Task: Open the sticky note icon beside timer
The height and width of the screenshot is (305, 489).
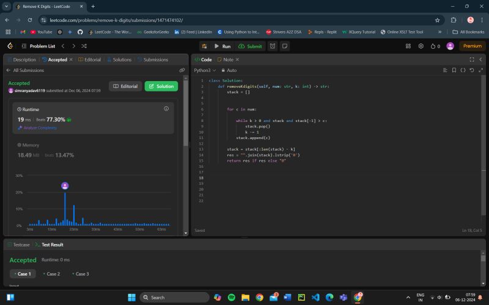Action: [286, 46]
